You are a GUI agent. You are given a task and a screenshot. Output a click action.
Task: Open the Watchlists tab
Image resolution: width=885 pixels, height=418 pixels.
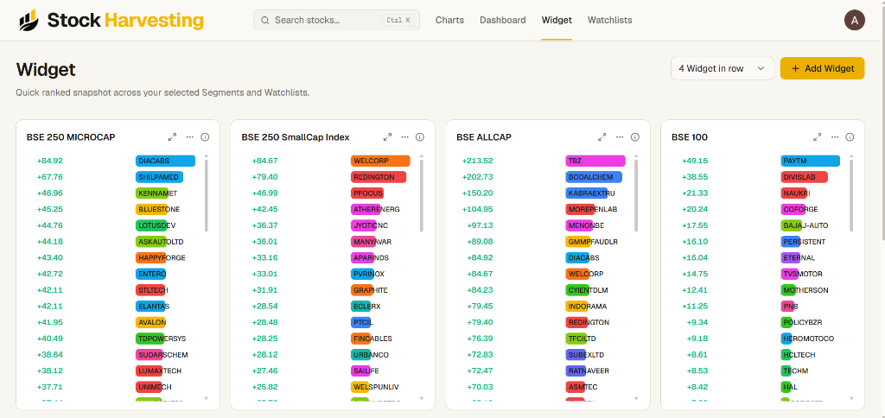tap(609, 21)
